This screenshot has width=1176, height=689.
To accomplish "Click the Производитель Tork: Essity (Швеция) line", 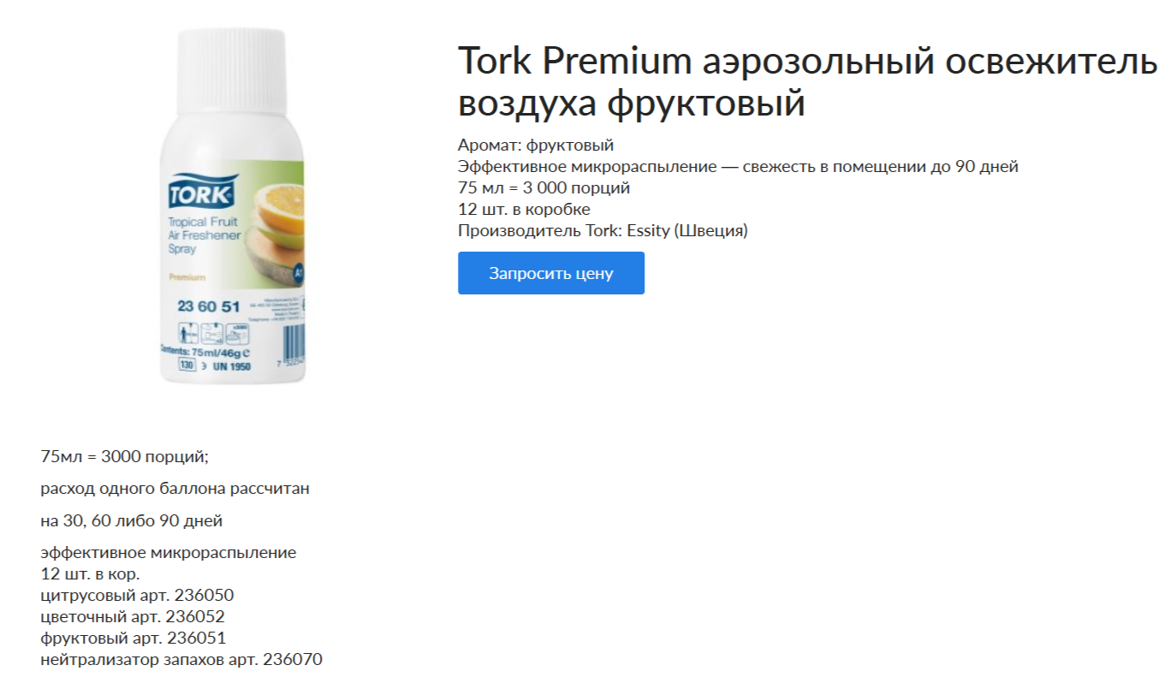I will click(x=603, y=230).
